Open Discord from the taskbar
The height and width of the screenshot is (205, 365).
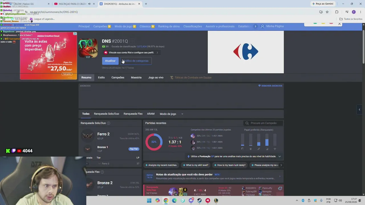point(191,200)
